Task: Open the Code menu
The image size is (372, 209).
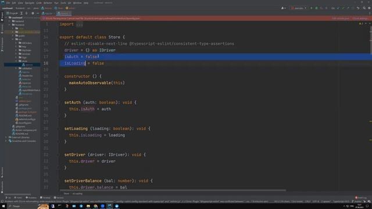Action: [x=39, y=3]
